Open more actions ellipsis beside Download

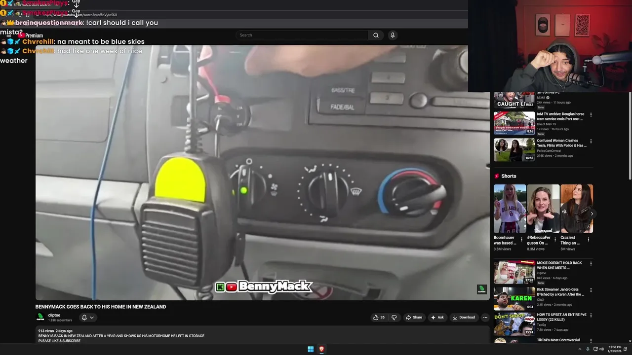pyautogui.click(x=485, y=318)
